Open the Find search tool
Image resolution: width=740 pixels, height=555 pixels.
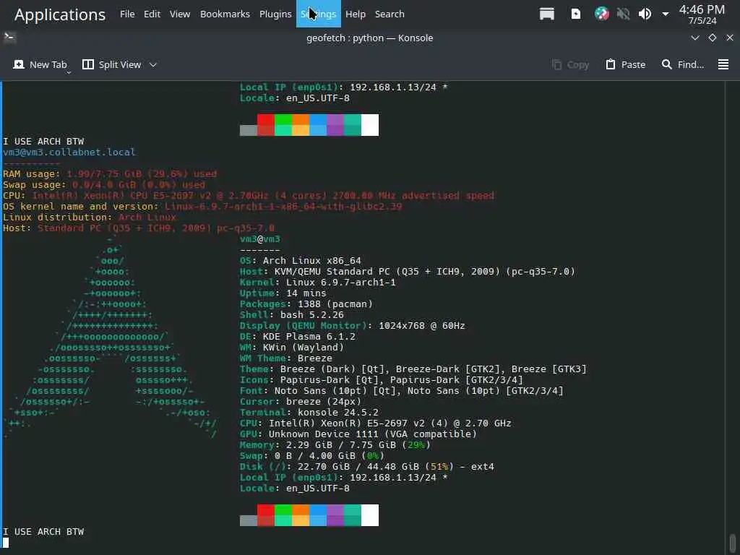[682, 64]
